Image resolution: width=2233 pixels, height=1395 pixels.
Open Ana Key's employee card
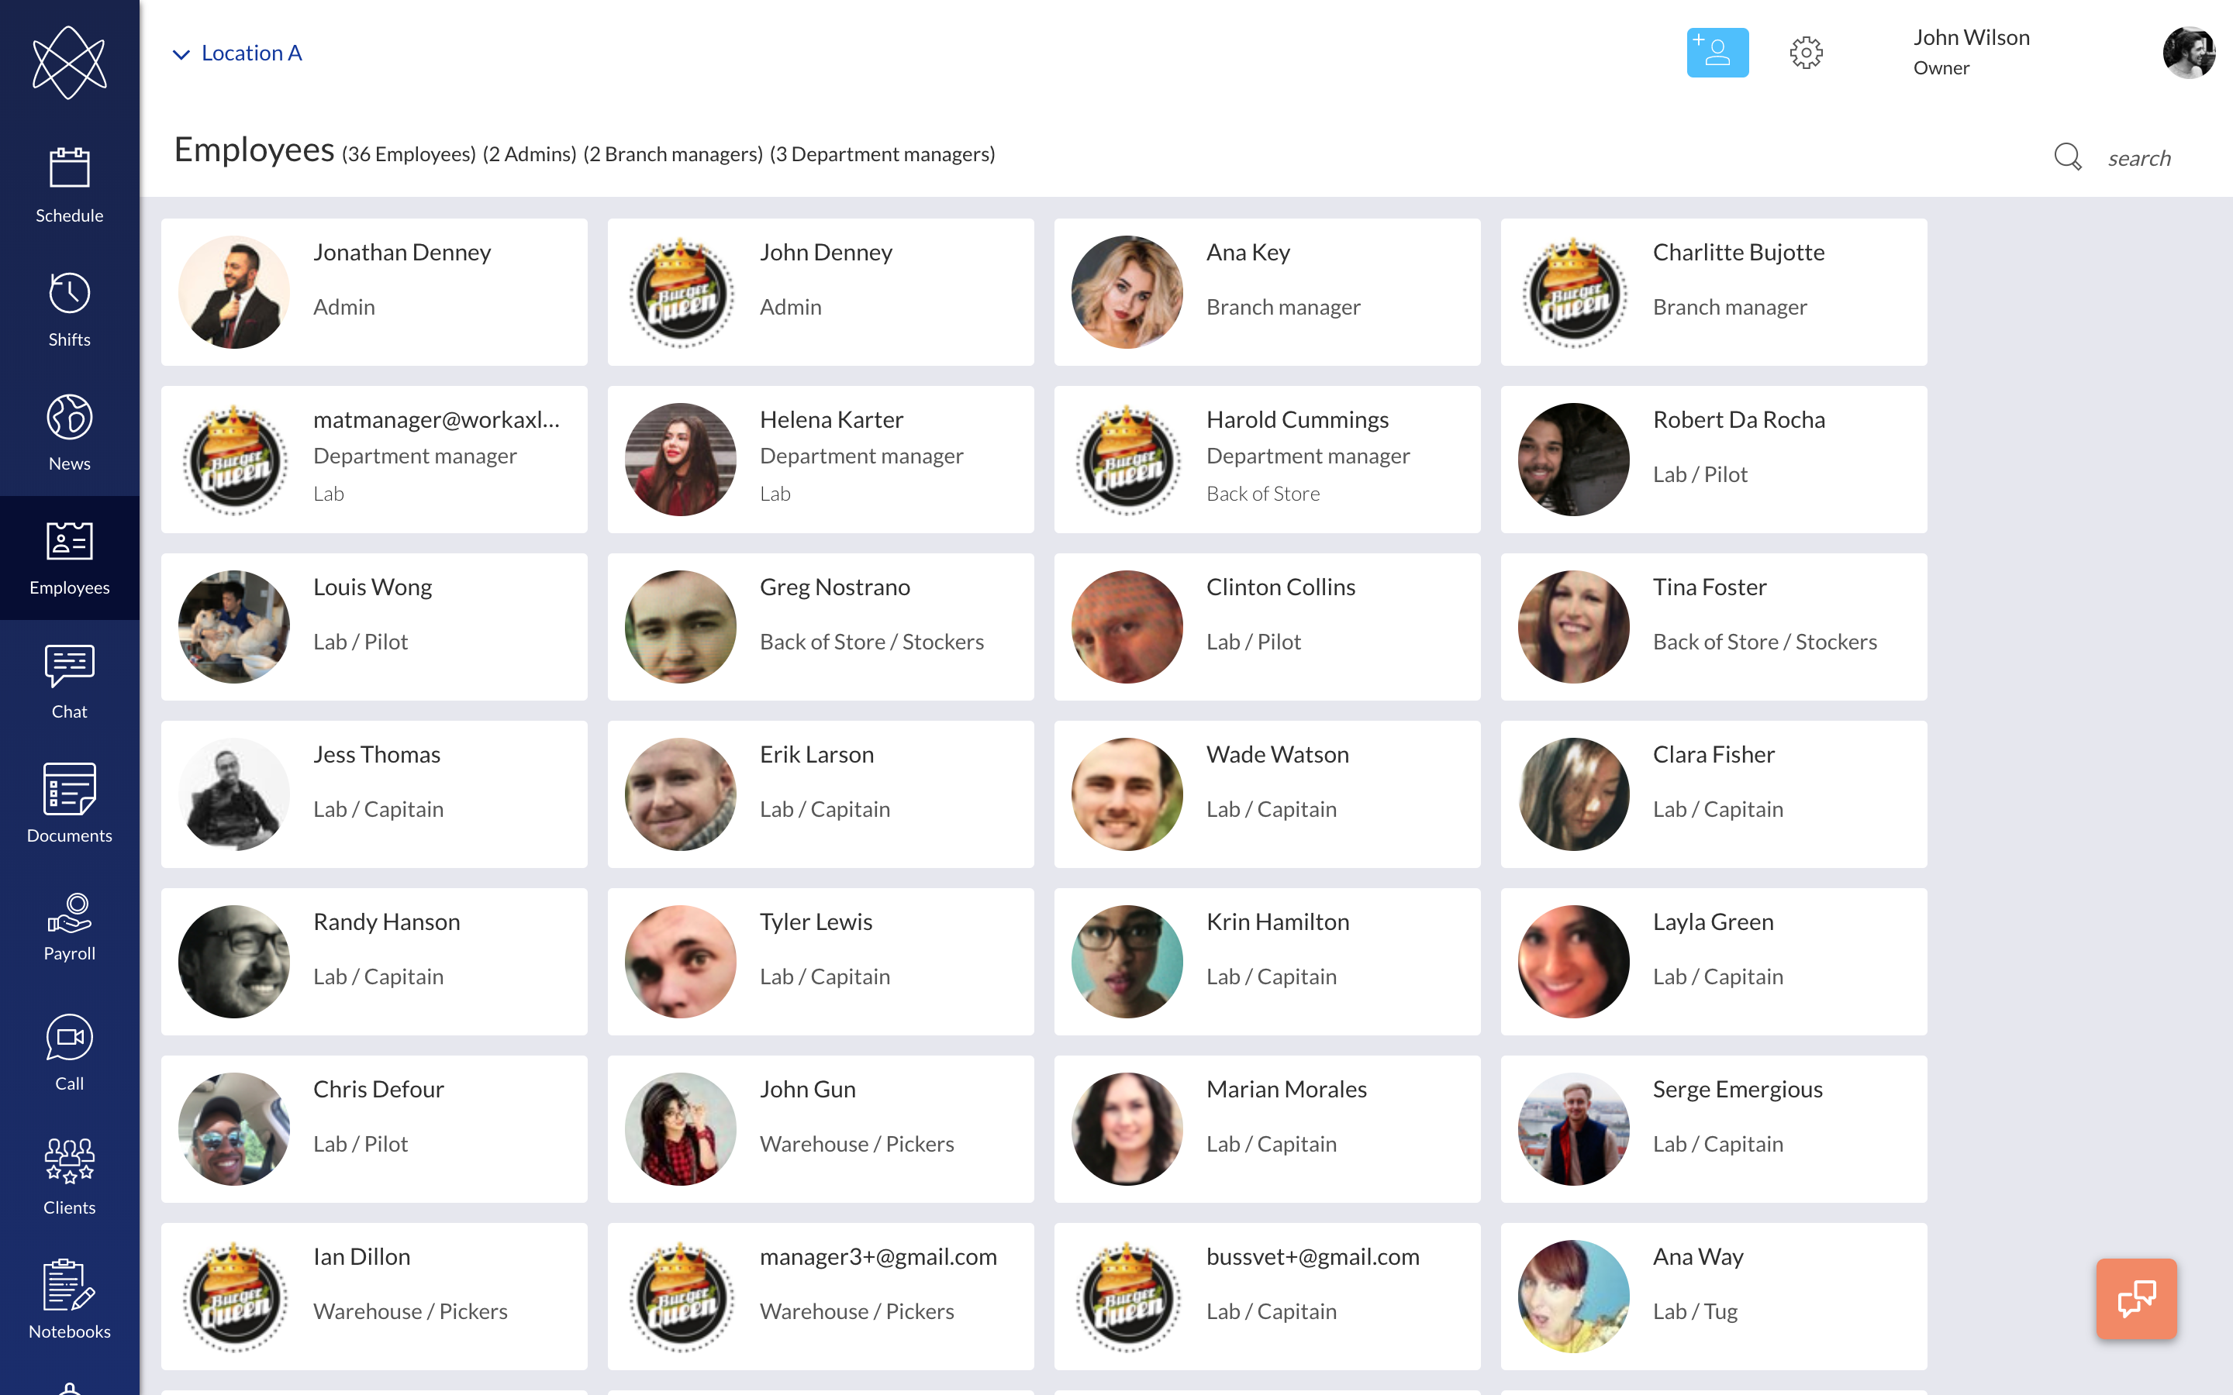pyautogui.click(x=1266, y=291)
